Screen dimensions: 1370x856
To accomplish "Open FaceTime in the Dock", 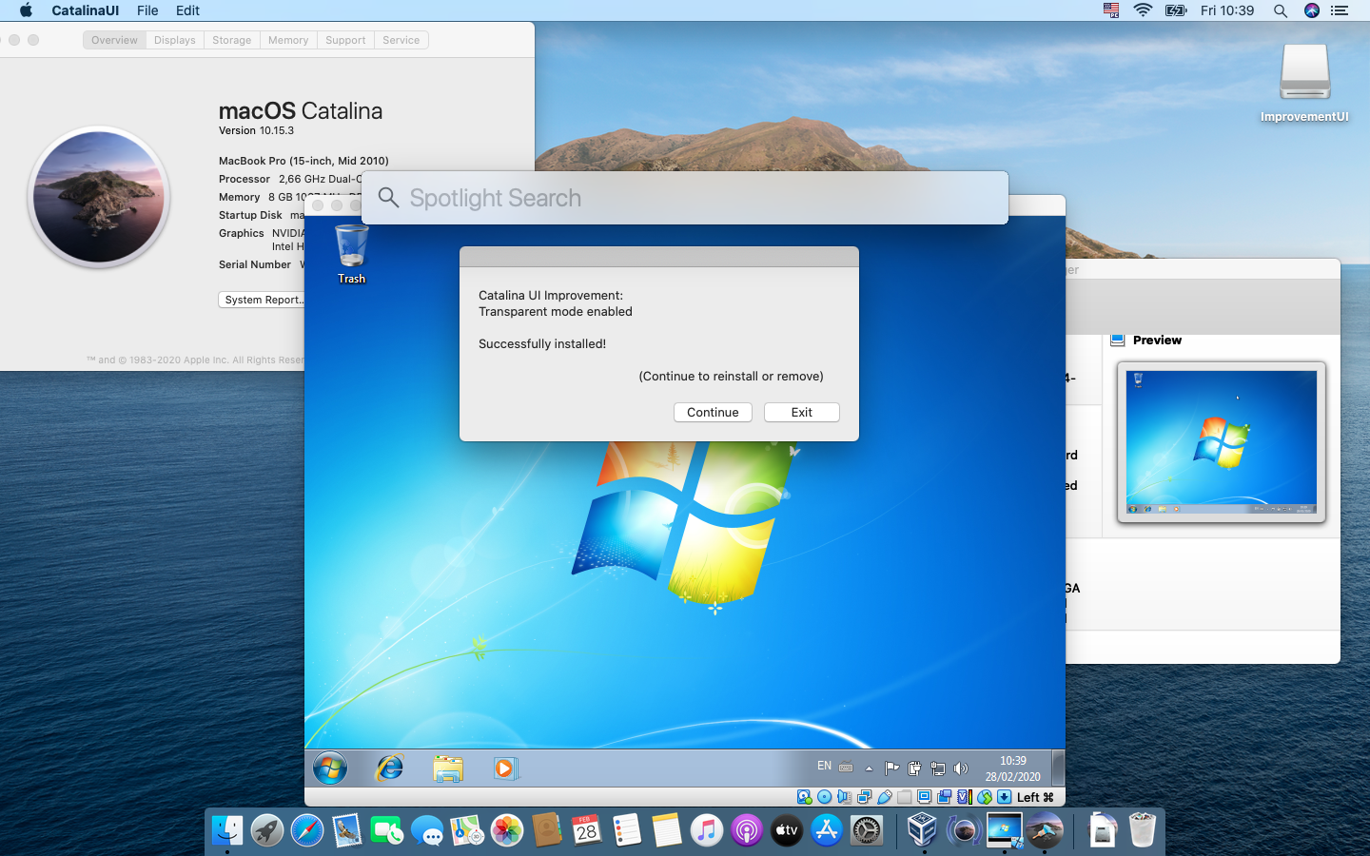I will (x=387, y=830).
